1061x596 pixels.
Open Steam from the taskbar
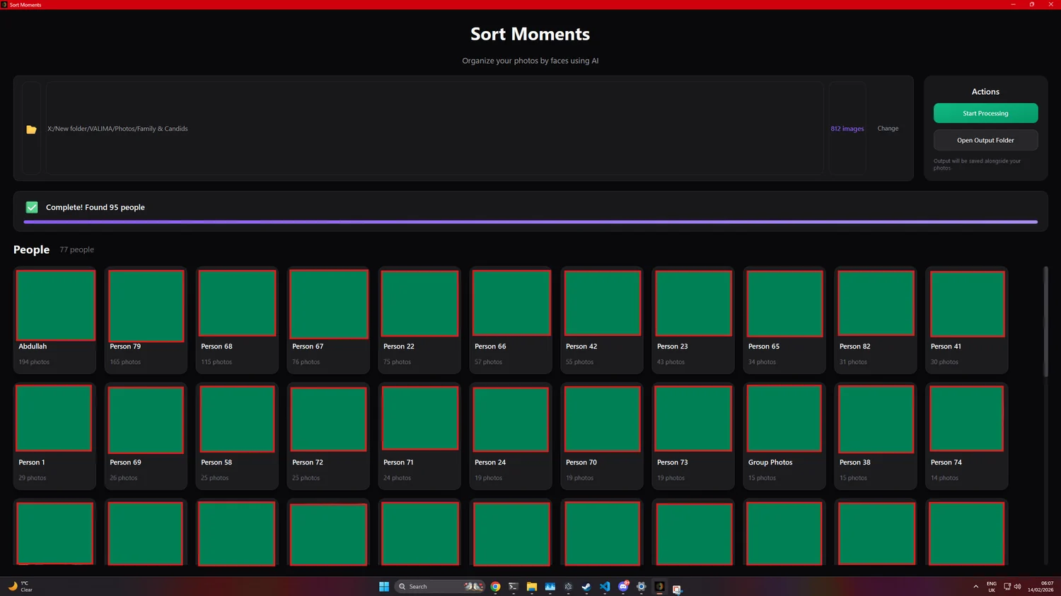pos(586,587)
